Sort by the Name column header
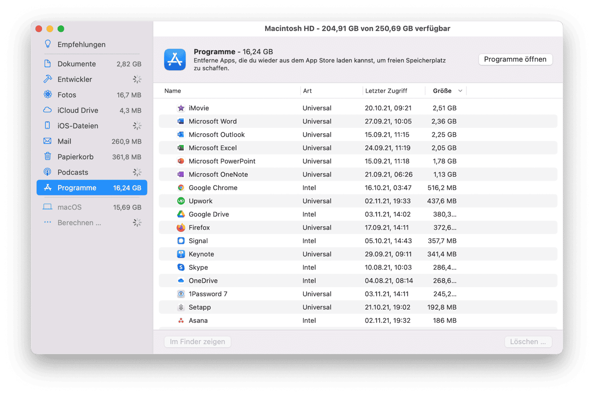594x395 pixels. tap(172, 91)
